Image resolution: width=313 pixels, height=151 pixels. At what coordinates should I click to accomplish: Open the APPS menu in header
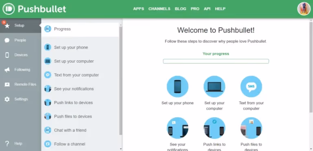pyautogui.click(x=139, y=9)
